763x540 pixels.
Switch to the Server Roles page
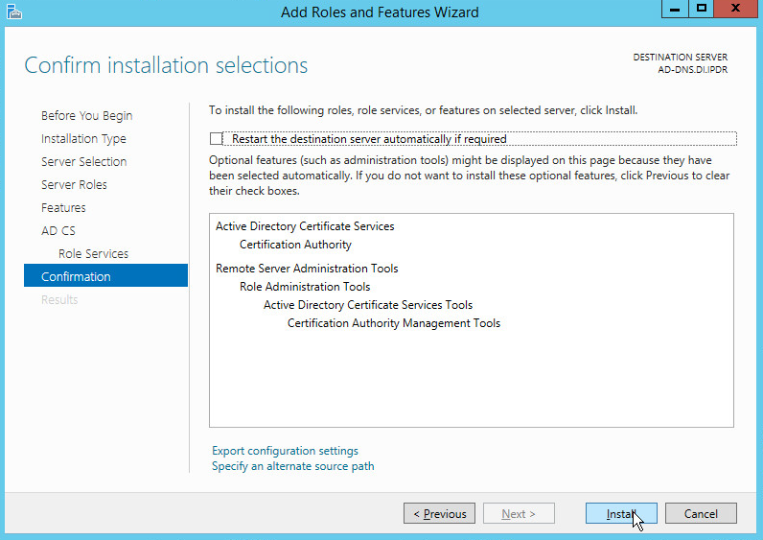click(74, 185)
